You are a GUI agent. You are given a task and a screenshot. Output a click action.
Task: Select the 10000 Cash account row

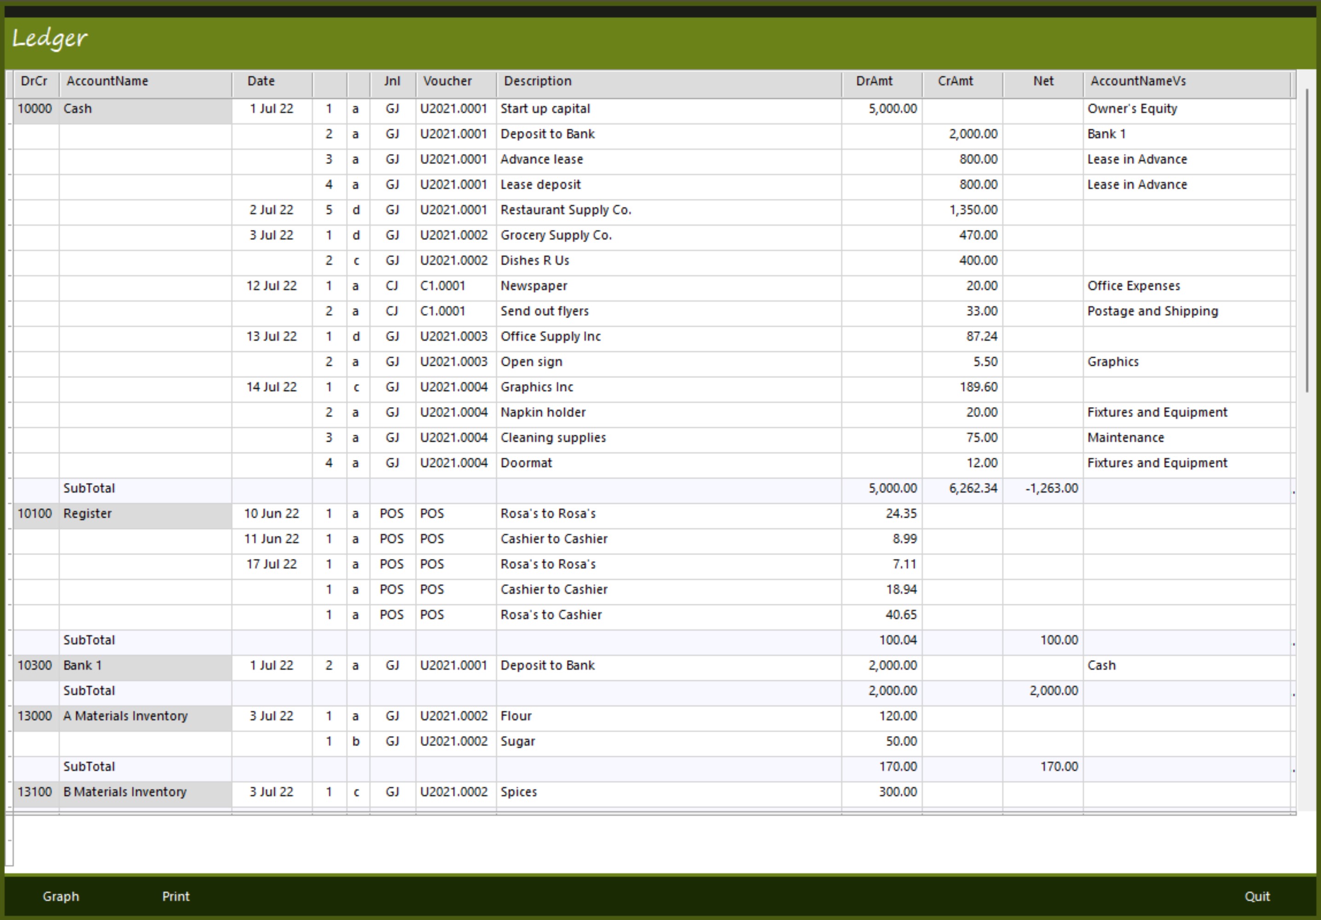click(x=78, y=109)
